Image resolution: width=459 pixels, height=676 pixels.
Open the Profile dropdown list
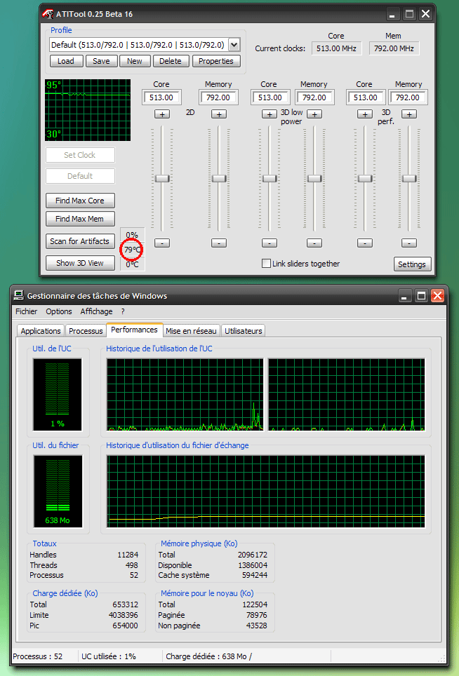click(x=234, y=45)
